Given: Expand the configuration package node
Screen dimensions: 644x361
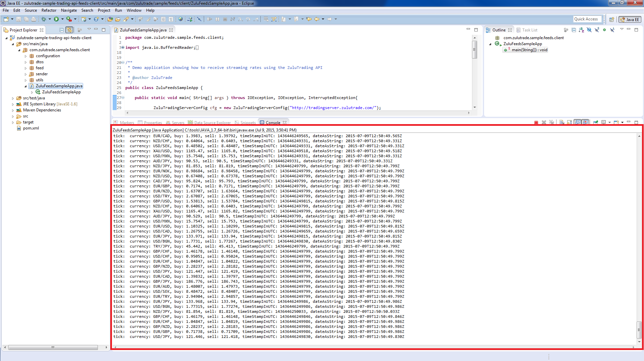Looking at the screenshot, I should click(x=26, y=56).
